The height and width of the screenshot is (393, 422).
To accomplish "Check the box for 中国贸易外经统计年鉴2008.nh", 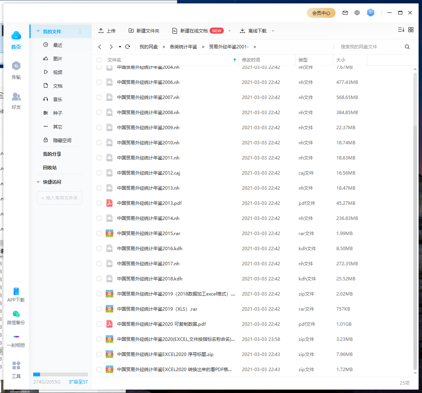I will [x=99, y=112].
